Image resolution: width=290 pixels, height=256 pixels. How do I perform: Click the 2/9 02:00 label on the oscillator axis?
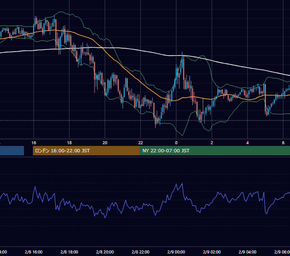(212, 252)
